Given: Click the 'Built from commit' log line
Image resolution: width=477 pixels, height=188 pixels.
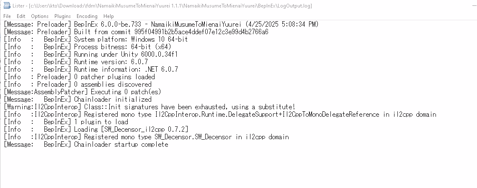Looking at the screenshot, I should tap(136, 32).
